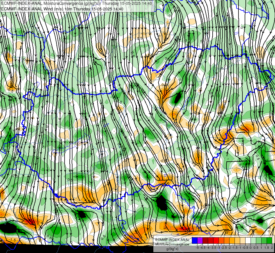The width and height of the screenshot is (275, 253).
Task: Click the orange-red swatch between -3 and -2.5
Action: pos(221,241)
